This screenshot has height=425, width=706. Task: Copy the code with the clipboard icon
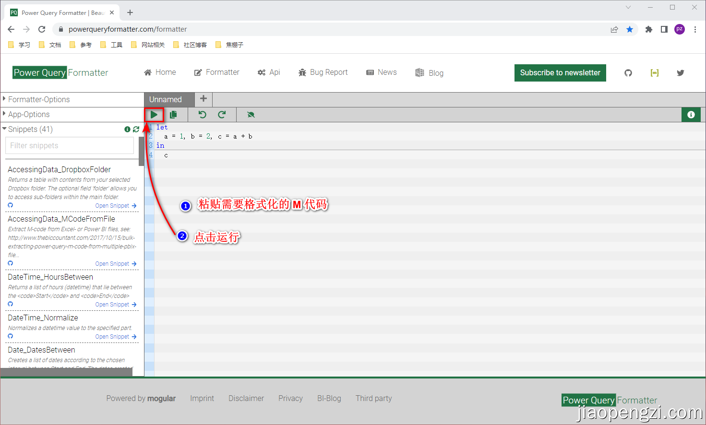173,115
